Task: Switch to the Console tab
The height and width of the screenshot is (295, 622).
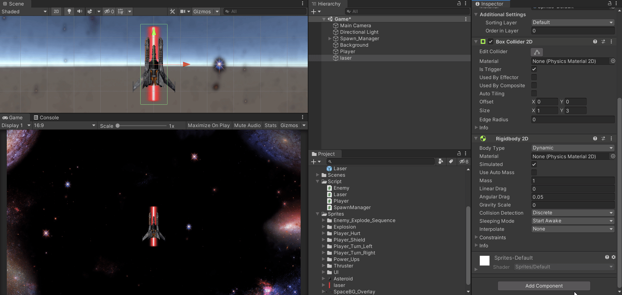Action: click(46, 117)
